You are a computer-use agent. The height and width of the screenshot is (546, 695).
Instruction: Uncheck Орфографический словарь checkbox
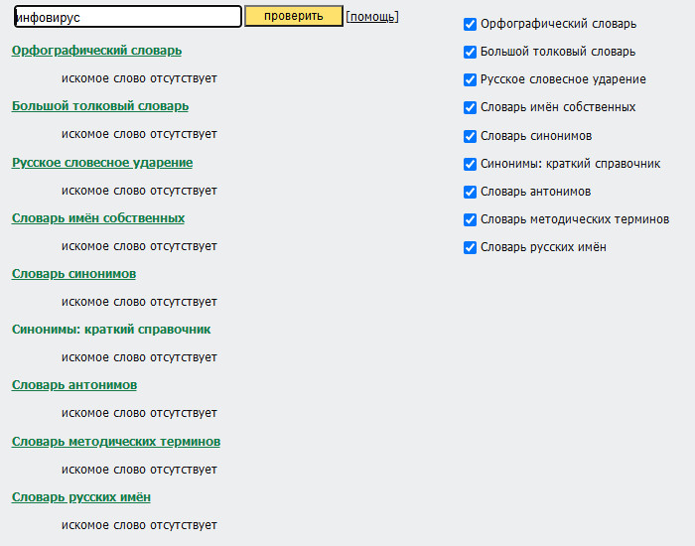470,24
